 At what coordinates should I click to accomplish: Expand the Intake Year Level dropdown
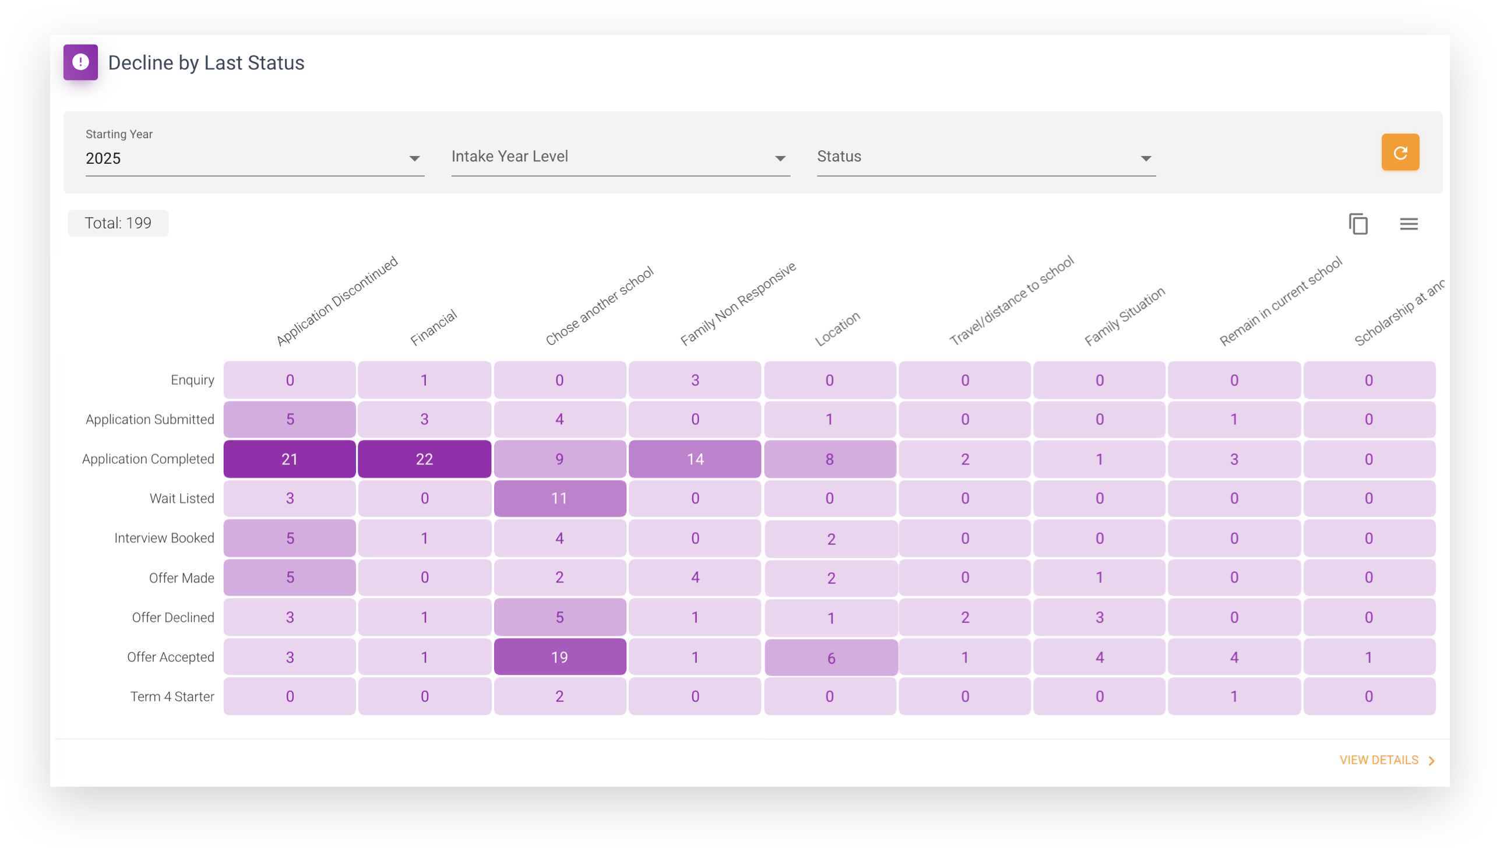pyautogui.click(x=780, y=157)
